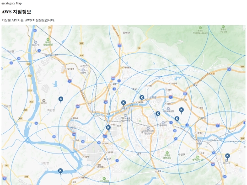
Task: Click the K marker below 북구 label
Action: click(x=123, y=103)
